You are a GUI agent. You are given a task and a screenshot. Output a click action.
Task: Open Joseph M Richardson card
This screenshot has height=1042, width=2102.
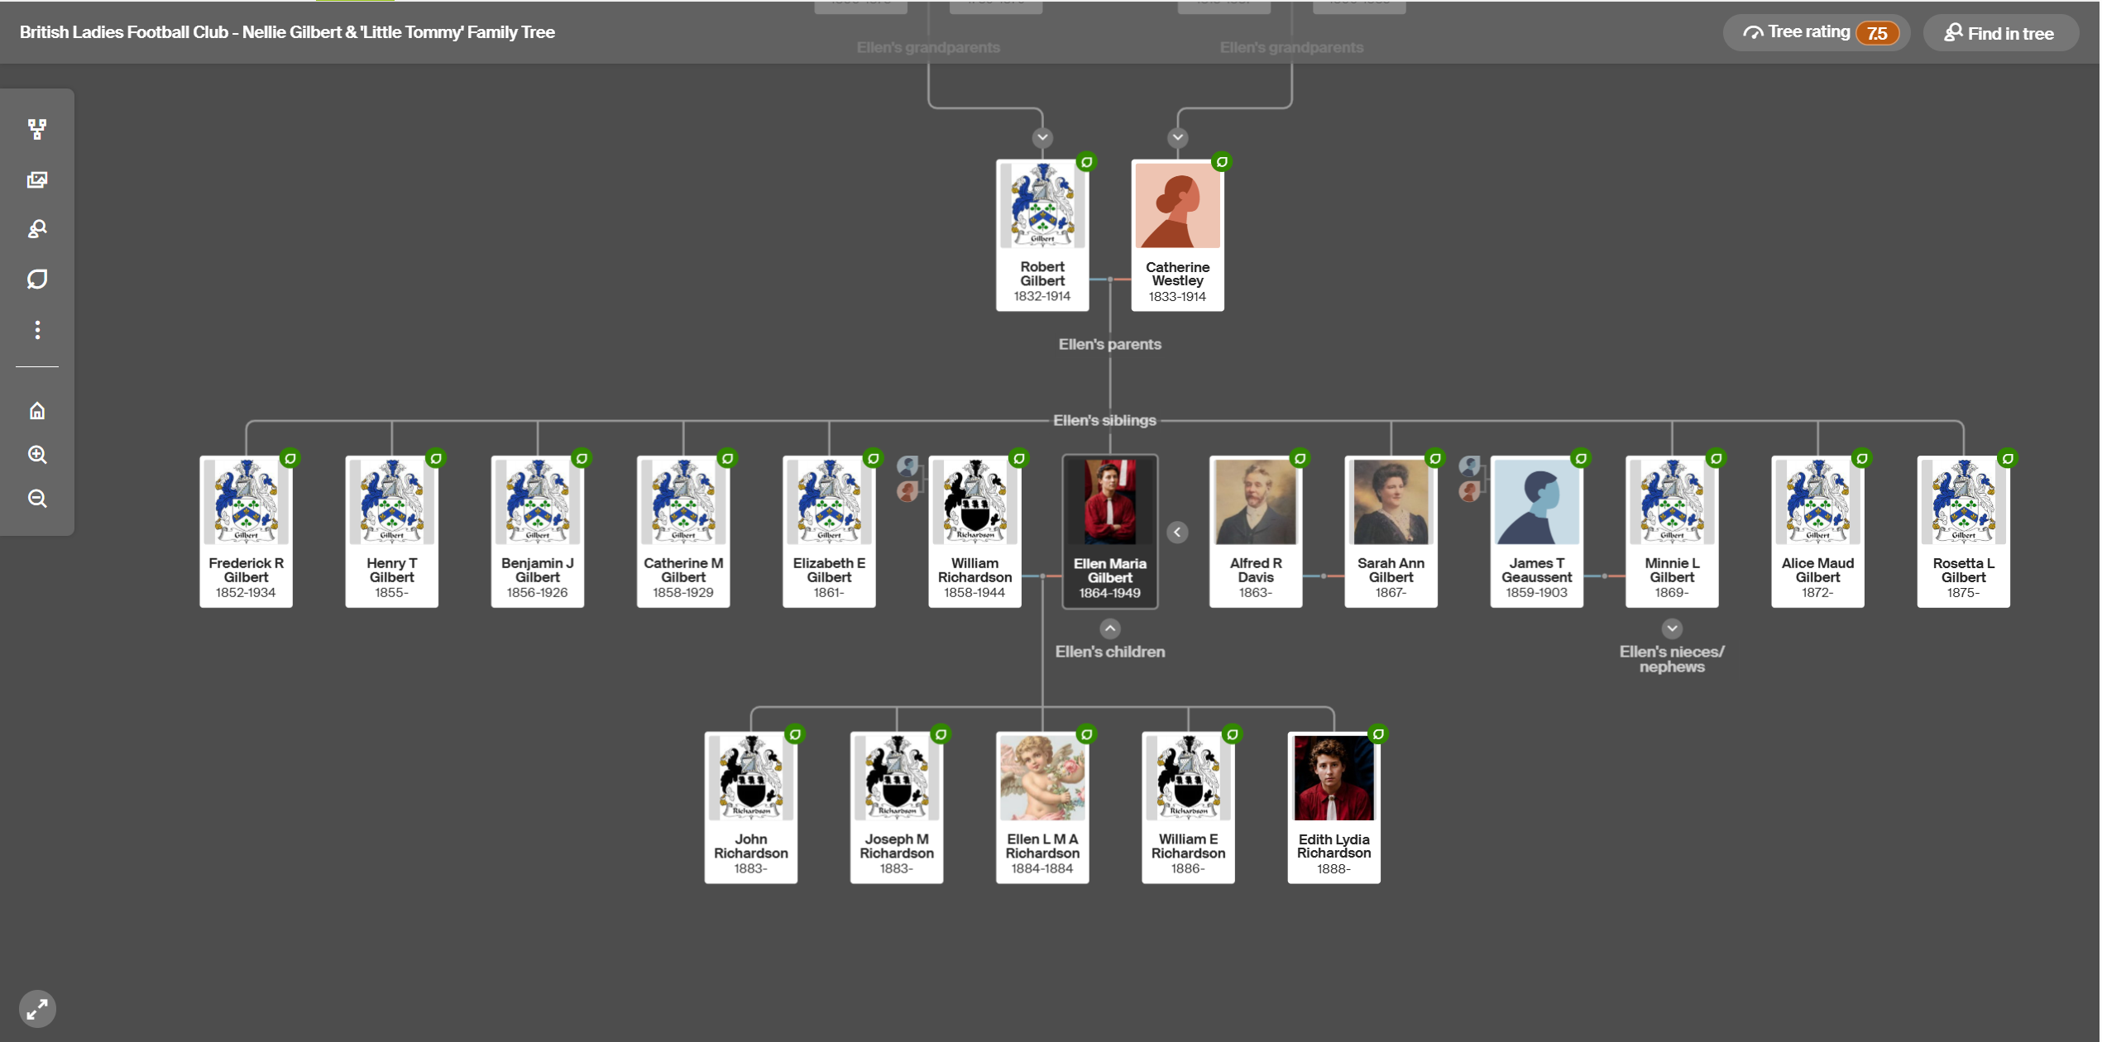point(897,807)
